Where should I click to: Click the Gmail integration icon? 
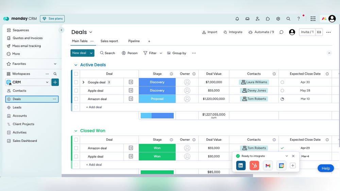pyautogui.click(x=268, y=166)
